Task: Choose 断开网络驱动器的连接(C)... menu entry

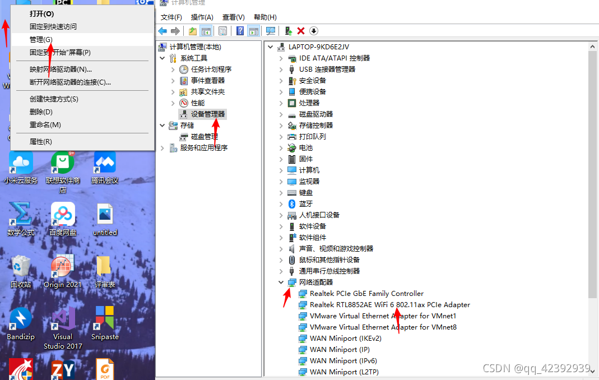Action: click(82, 82)
